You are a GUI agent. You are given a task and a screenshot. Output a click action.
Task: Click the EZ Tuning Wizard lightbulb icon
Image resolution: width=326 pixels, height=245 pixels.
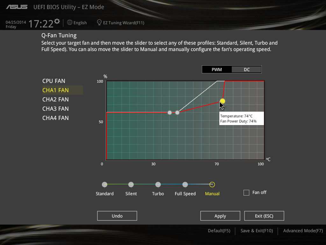99,23
